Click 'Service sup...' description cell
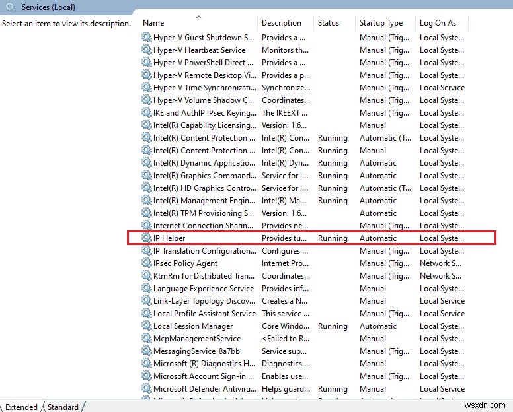513x412 pixels. coord(284,351)
